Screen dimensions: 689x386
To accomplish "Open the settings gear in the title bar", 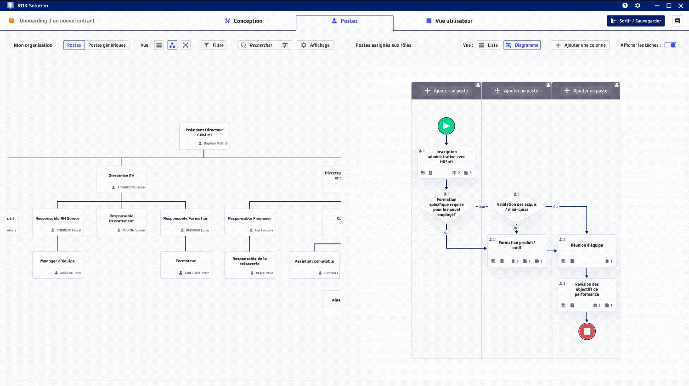I will (638, 6).
